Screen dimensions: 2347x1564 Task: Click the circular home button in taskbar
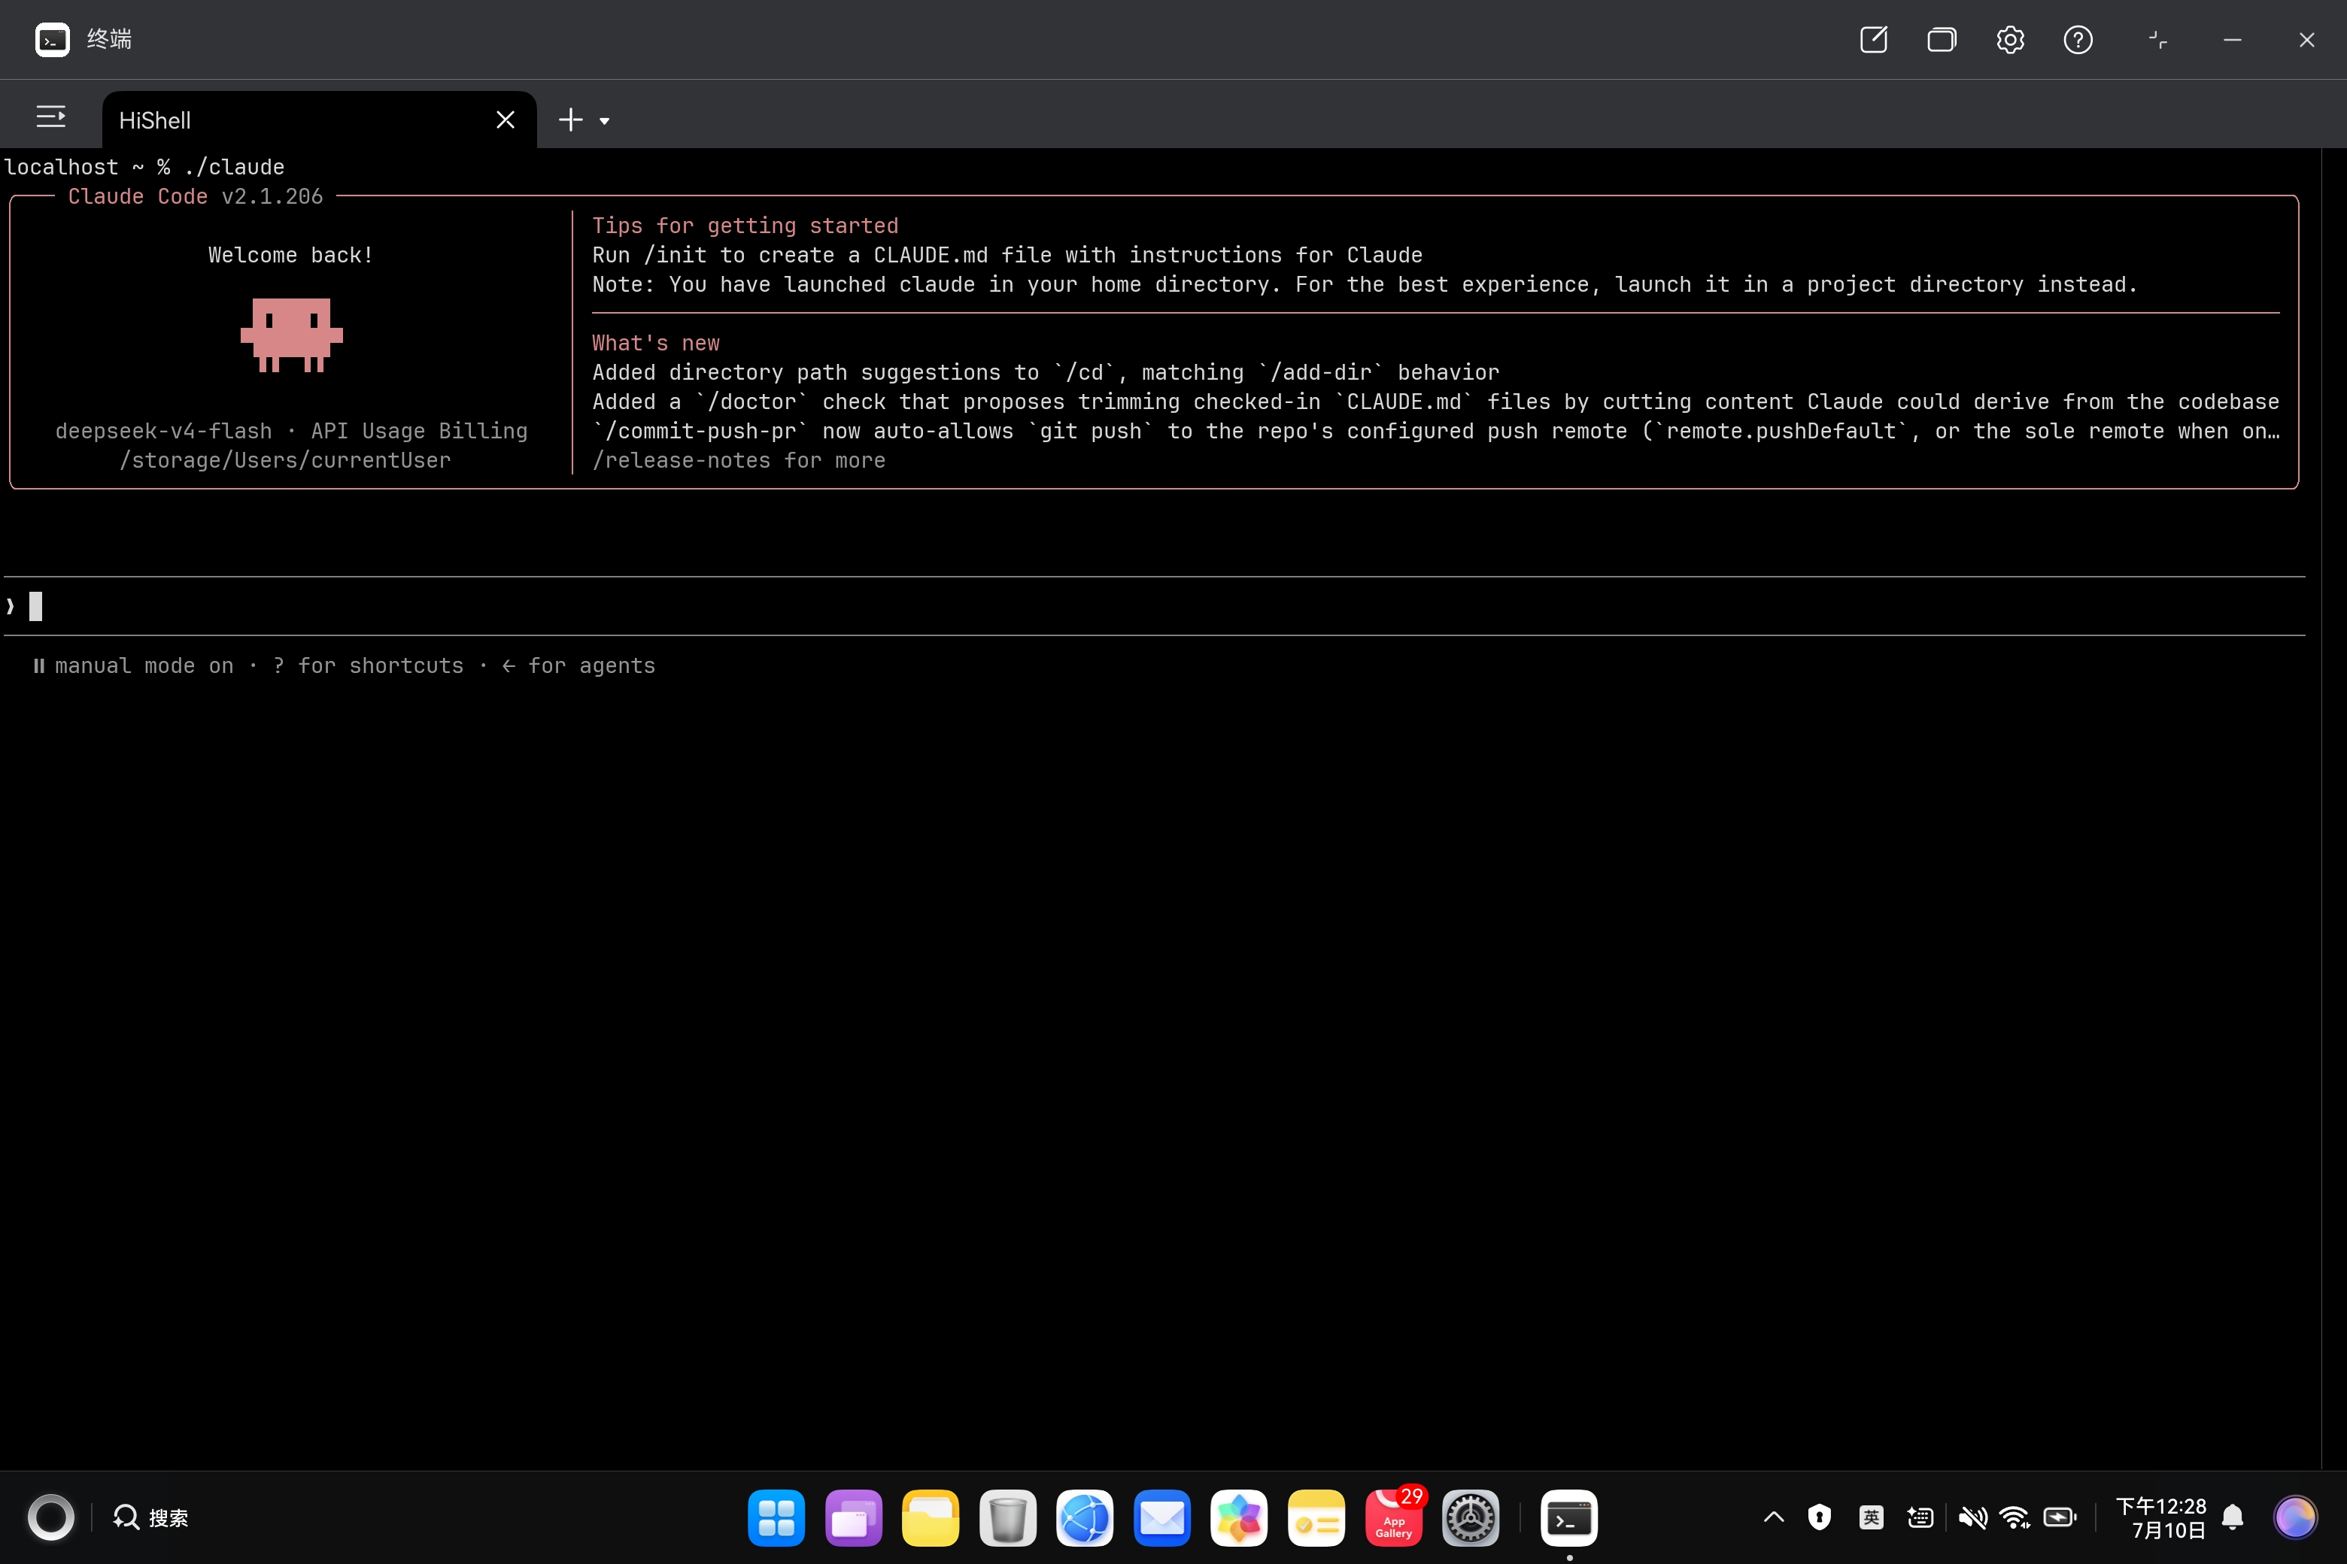point(51,1518)
